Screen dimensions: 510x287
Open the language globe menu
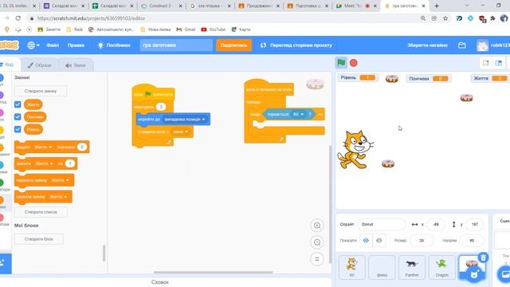33,45
